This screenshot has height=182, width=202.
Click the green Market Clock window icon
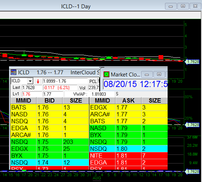106,74
